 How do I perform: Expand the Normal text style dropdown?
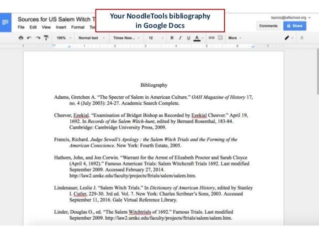click(x=91, y=37)
